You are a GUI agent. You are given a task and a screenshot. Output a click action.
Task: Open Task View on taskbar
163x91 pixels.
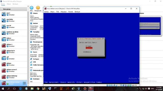click(x=14, y=89)
